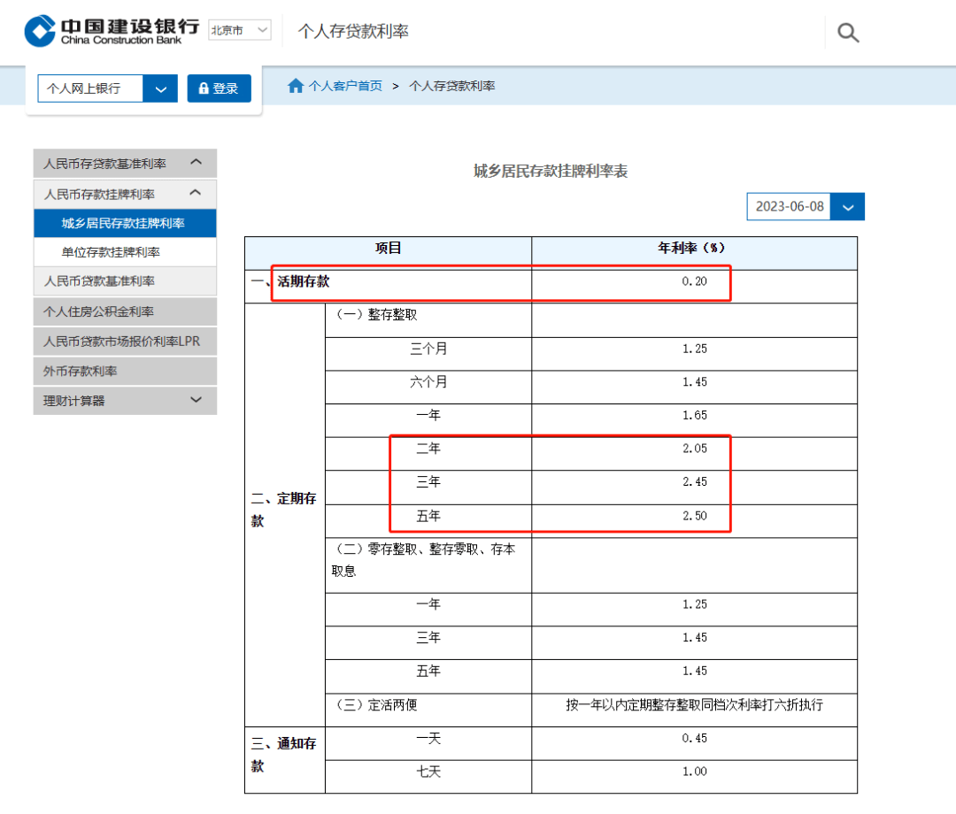Select 城乡居民存款挂牌利率 menu item
This screenshot has height=814, width=956.
click(125, 223)
